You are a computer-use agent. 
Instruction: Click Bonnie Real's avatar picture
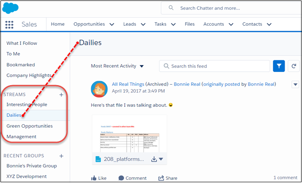click(99, 89)
